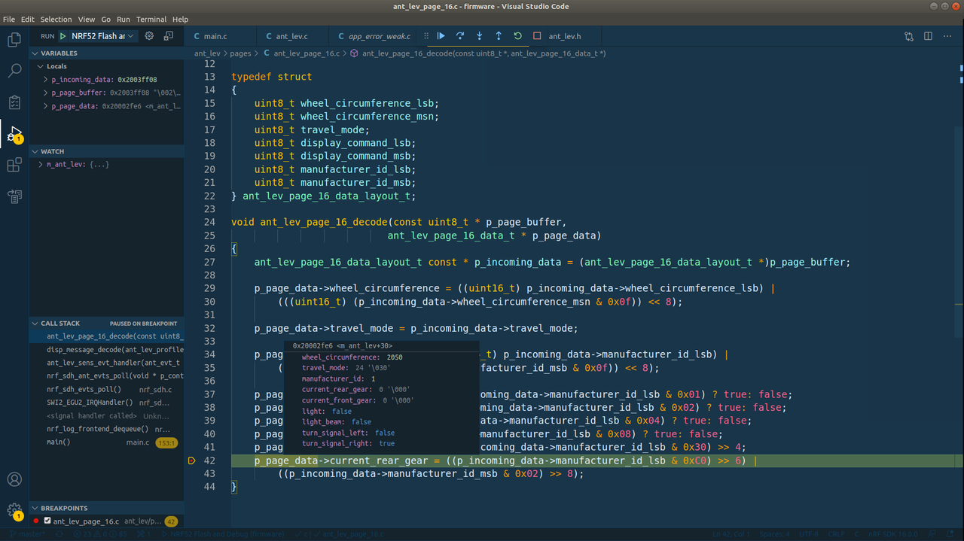Select nrf_log_frontend_dequeue() call stack frame
This screenshot has width=964, height=541.
(107, 429)
